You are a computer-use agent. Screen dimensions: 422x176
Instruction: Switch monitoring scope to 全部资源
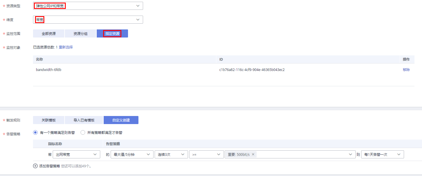[49, 34]
